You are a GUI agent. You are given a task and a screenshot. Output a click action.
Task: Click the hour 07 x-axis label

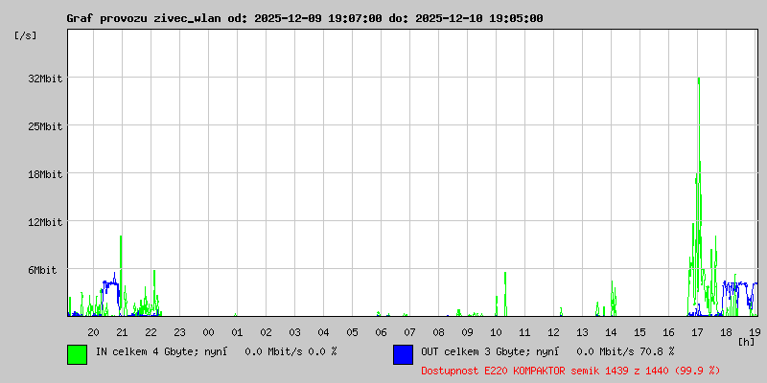point(410,332)
